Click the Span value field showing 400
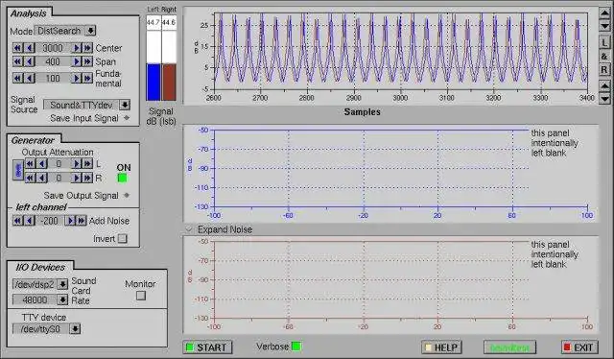Image resolution: width=614 pixels, height=359 pixels. click(x=53, y=61)
